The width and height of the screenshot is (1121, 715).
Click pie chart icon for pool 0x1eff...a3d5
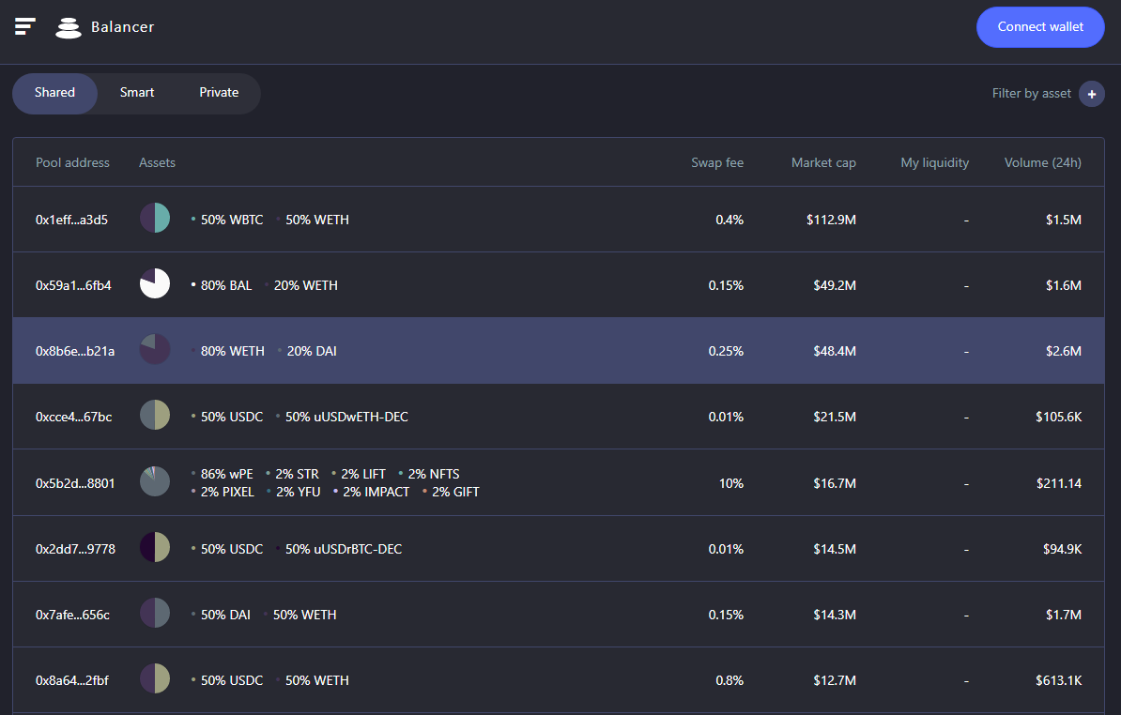(x=154, y=219)
